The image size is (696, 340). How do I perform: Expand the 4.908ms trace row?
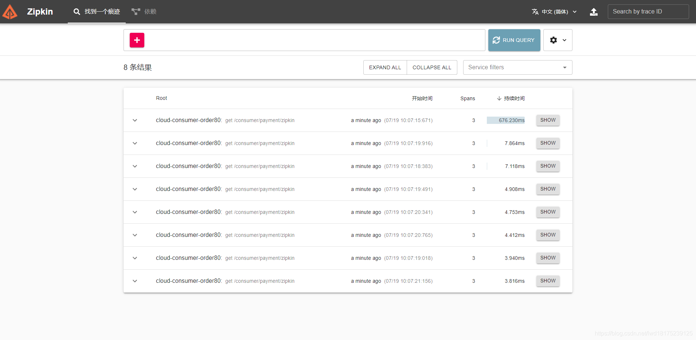tap(135, 189)
